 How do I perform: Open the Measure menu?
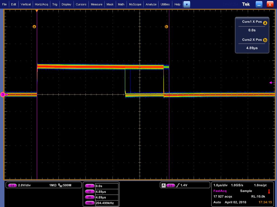click(x=97, y=4)
